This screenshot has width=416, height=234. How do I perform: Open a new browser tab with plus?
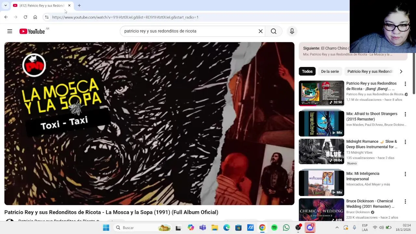pos(79,6)
